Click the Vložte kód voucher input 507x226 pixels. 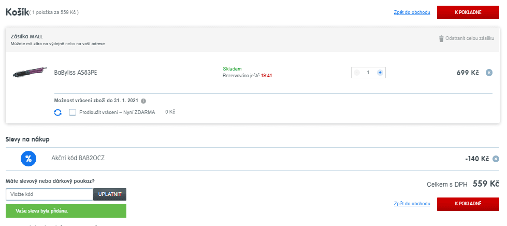pyautogui.click(x=49, y=194)
